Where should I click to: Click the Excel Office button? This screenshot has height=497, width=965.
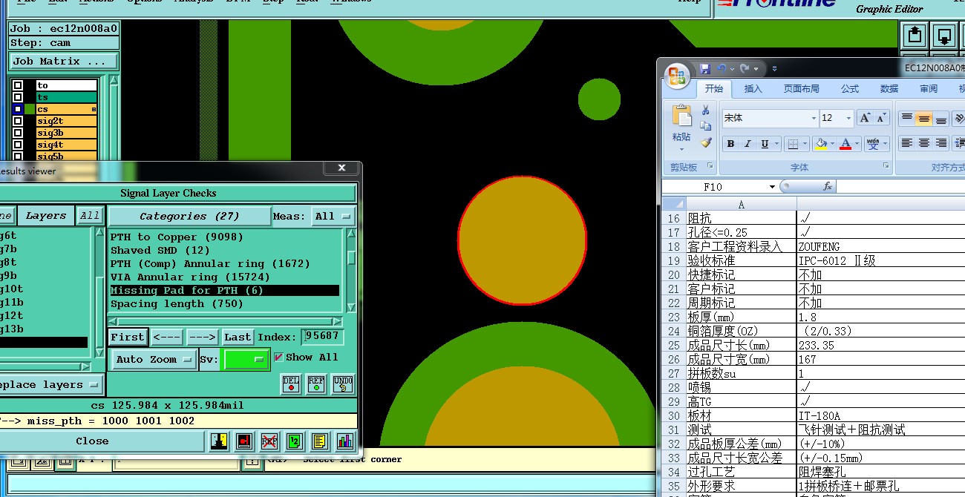[677, 75]
